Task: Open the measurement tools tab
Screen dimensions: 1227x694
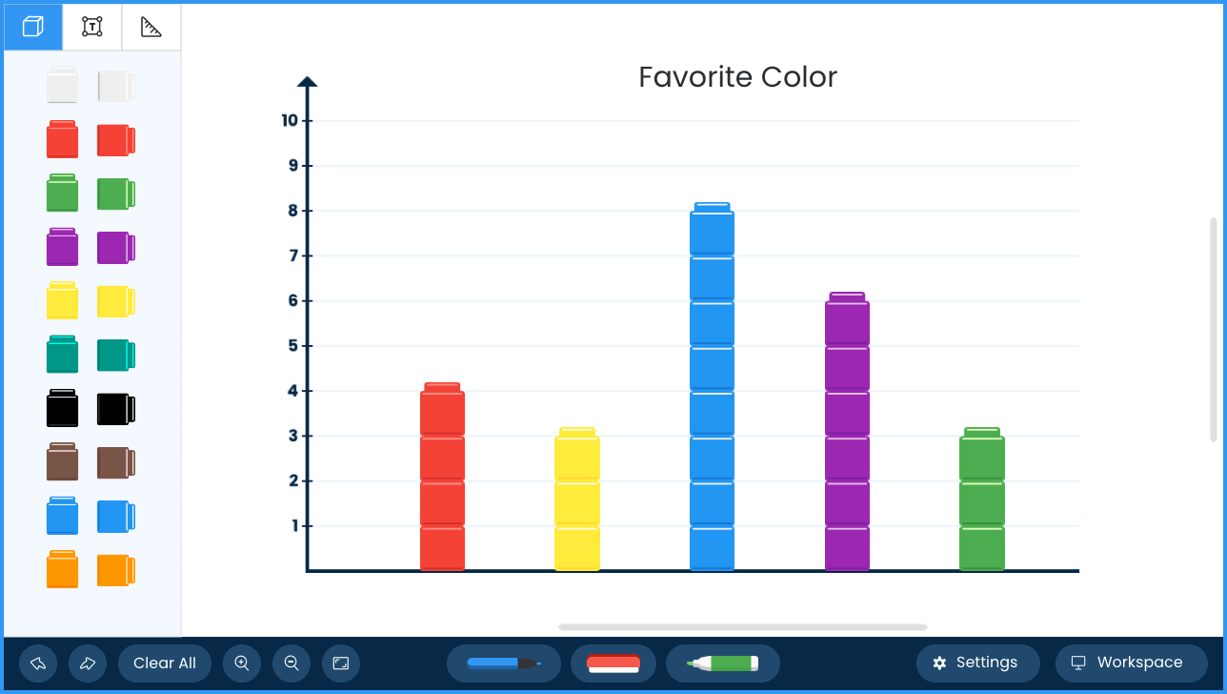Action: [x=151, y=27]
